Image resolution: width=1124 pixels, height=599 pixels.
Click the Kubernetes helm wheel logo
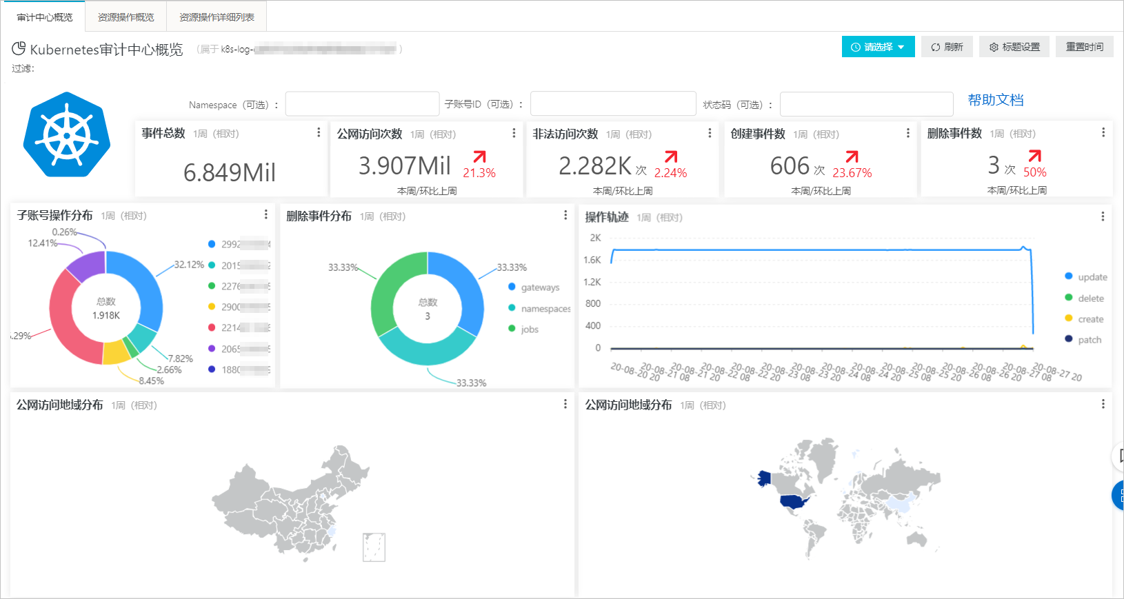coord(67,135)
